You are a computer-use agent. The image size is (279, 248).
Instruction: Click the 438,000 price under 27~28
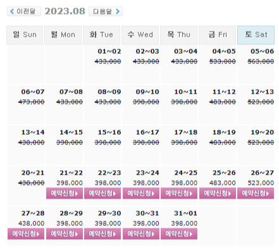[31, 223]
